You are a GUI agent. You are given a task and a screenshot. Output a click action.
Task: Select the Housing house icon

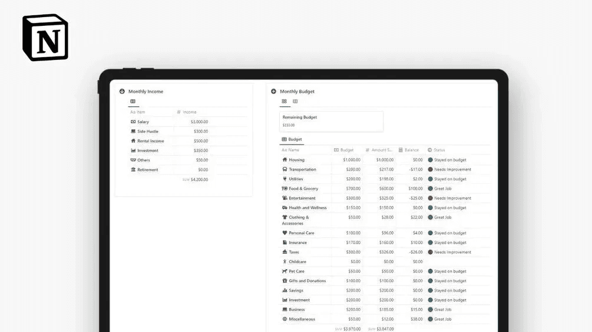click(x=285, y=160)
